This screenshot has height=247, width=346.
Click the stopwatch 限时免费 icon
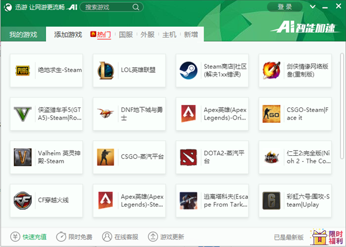point(61,237)
